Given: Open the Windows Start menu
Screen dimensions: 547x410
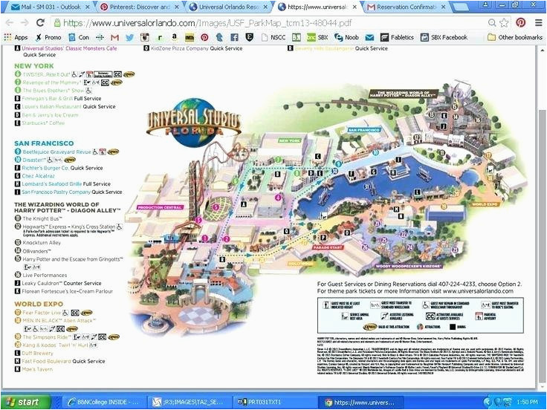Looking at the screenshot, I should 25,402.
